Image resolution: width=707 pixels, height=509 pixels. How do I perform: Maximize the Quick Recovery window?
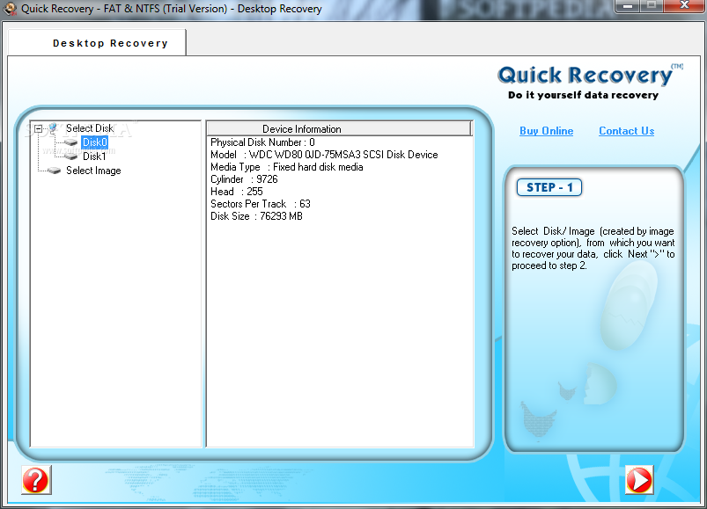(x=652, y=6)
